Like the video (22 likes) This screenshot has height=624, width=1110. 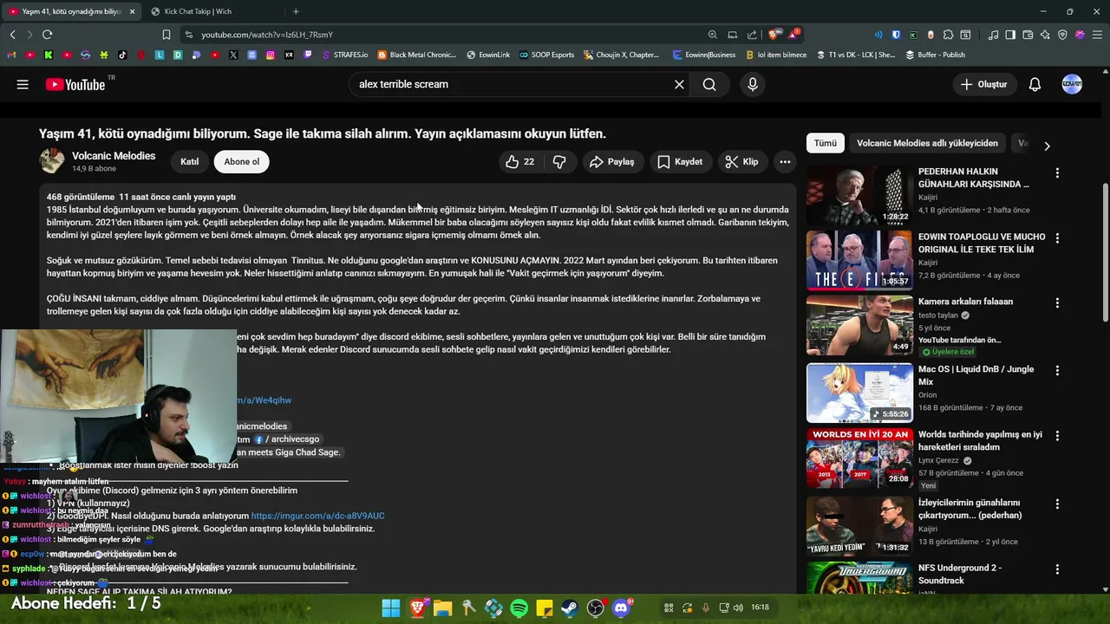519,161
